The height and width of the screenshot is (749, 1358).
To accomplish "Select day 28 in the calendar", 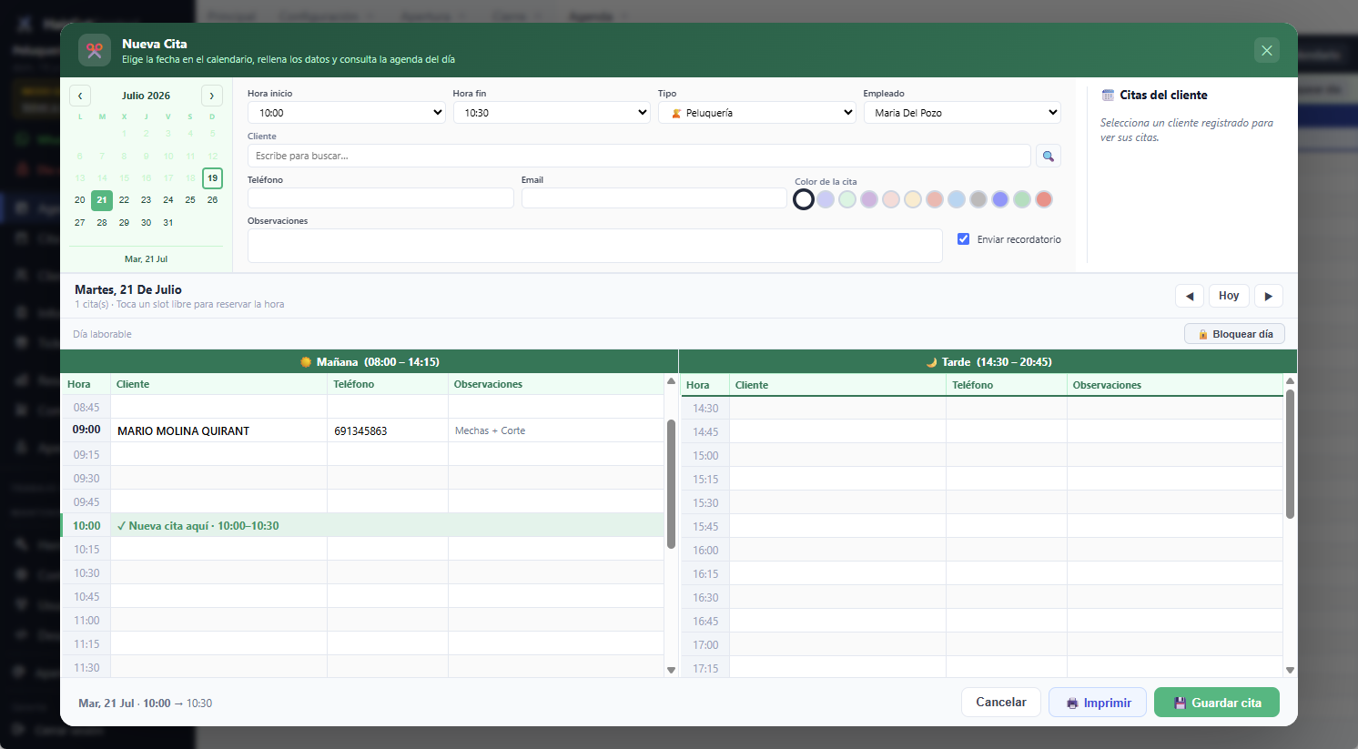I will pos(102,222).
